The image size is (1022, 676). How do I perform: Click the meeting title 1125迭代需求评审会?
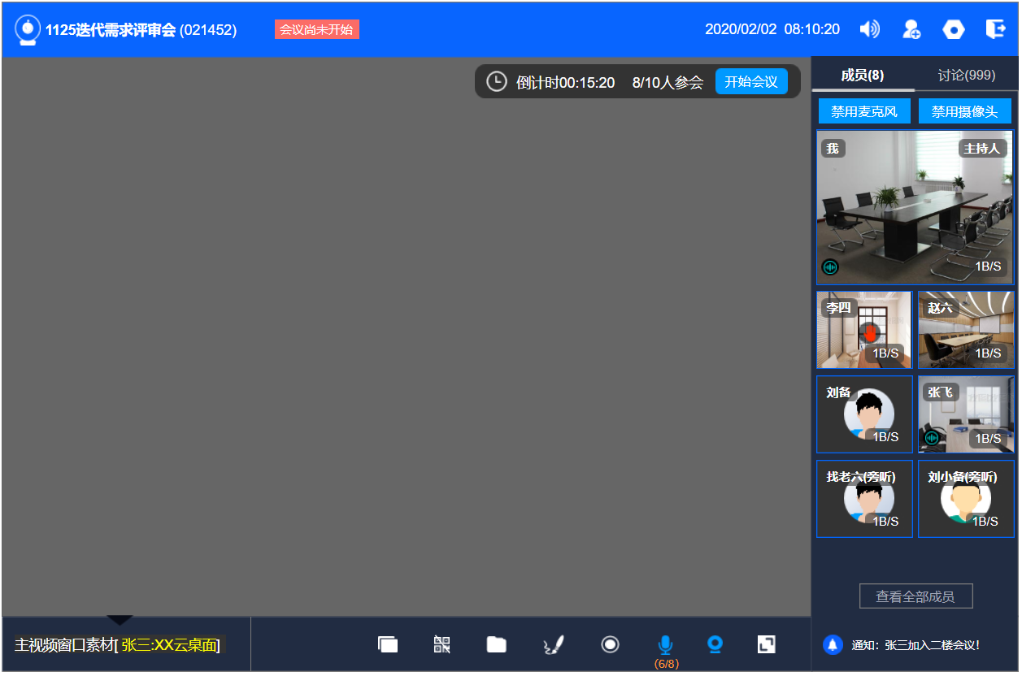[111, 30]
